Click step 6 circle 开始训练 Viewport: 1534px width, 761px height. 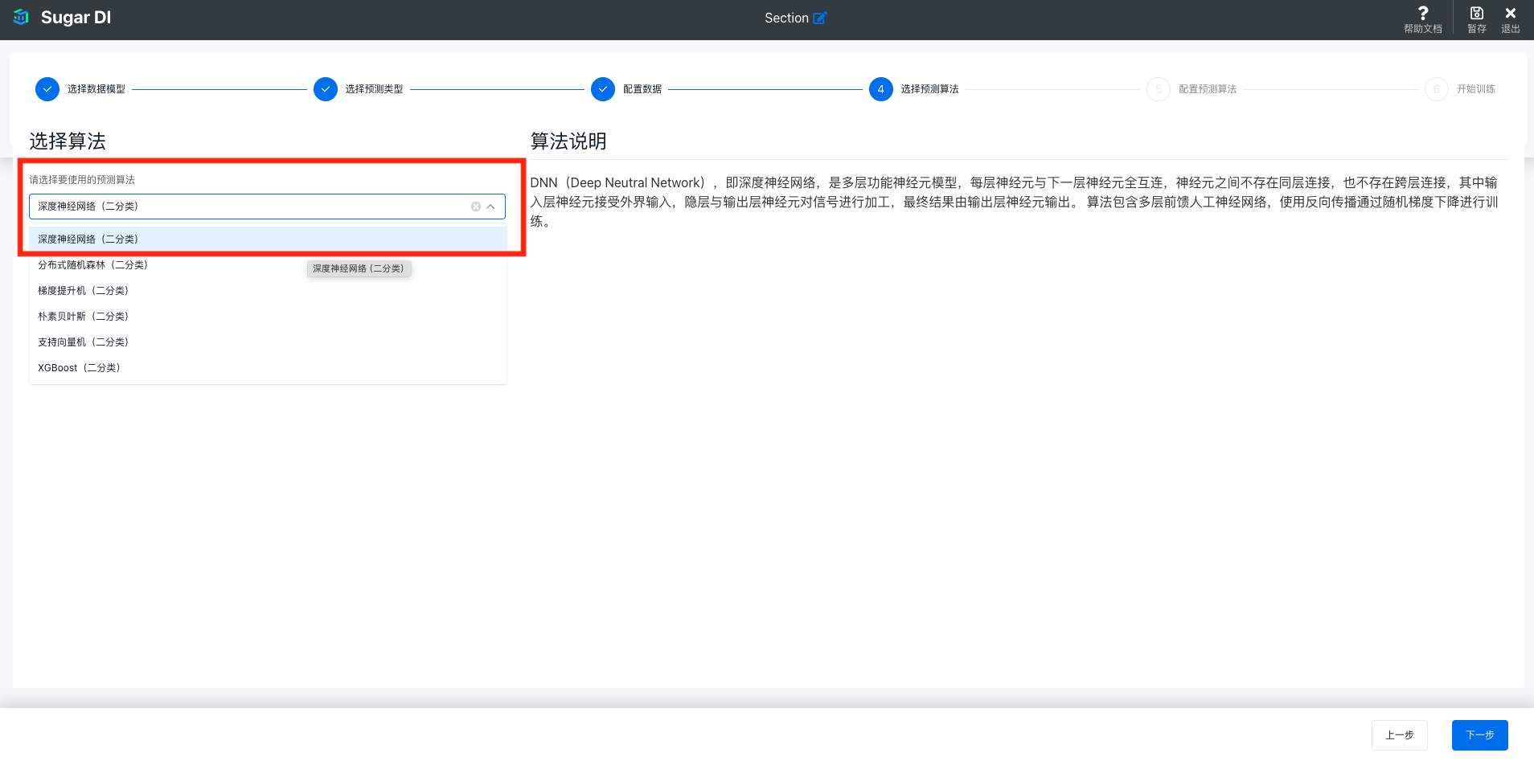(1437, 89)
